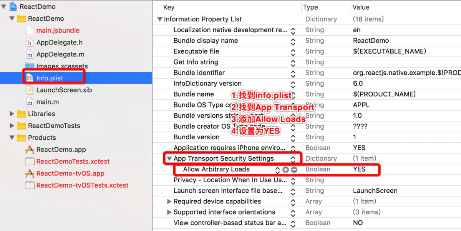The width and height of the screenshot is (461, 231).
Task: Open key stepper for App Transport Security
Action: (x=293, y=158)
